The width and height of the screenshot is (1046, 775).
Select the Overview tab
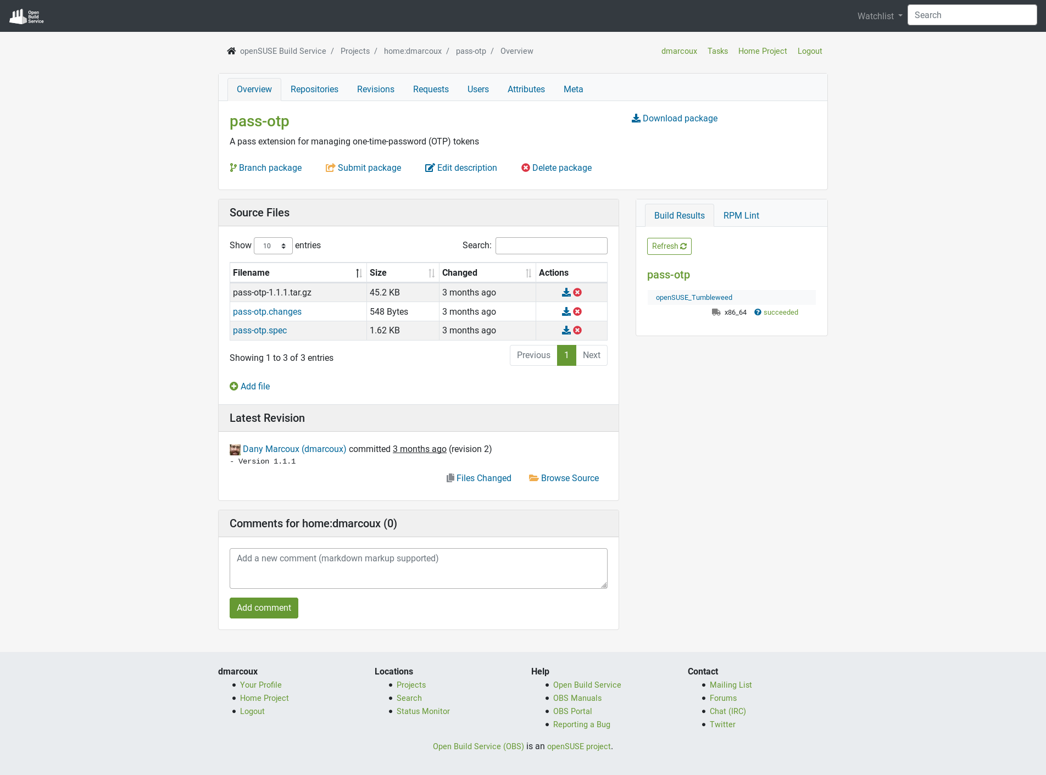coord(254,90)
